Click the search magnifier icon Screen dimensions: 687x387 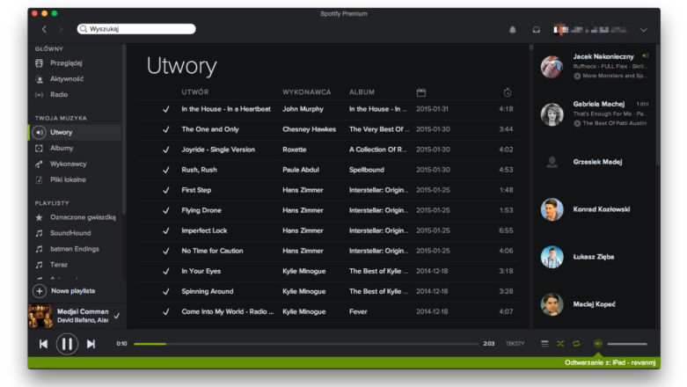click(x=84, y=29)
